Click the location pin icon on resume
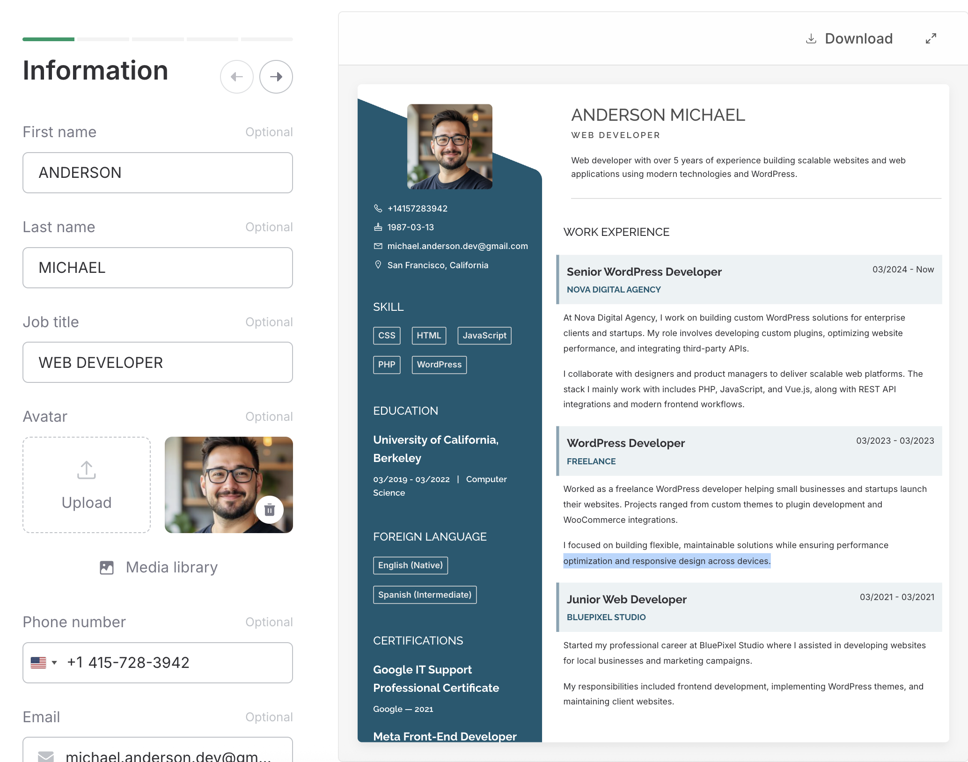Viewport: 968px width, 762px height. coord(378,265)
